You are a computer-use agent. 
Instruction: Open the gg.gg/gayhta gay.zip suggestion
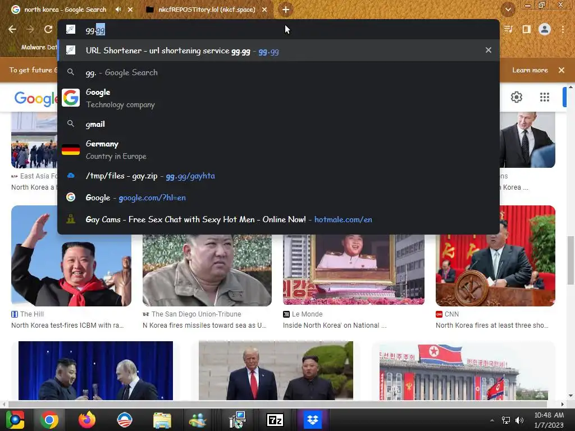279,176
